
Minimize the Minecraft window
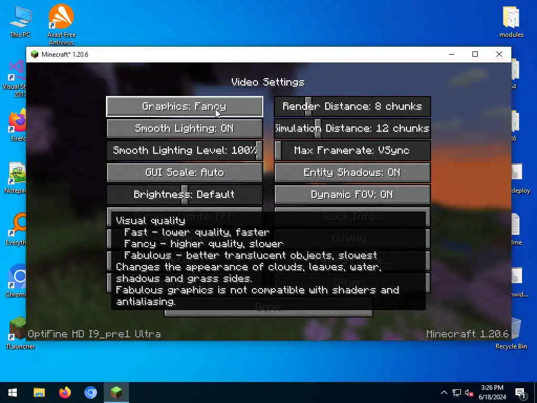coord(452,54)
